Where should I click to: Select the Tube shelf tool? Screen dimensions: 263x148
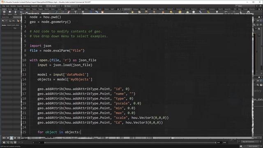15,12
